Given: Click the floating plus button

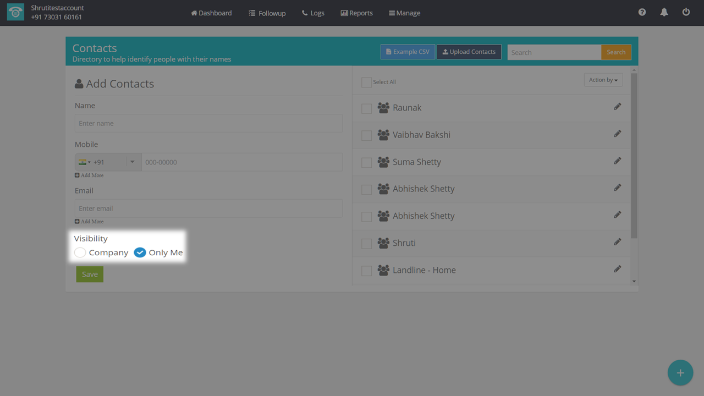Looking at the screenshot, I should pyautogui.click(x=680, y=373).
